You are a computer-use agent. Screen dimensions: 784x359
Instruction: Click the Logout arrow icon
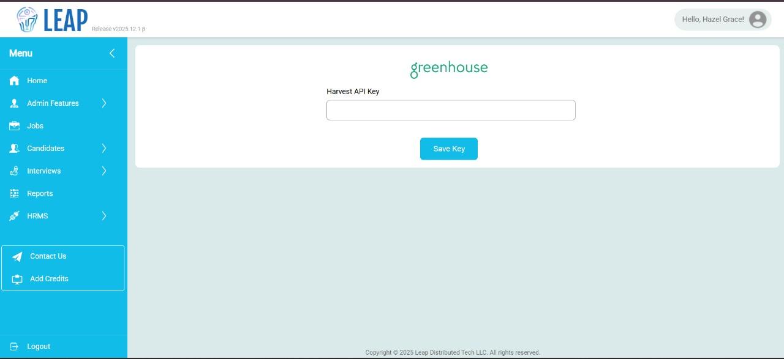click(x=14, y=346)
